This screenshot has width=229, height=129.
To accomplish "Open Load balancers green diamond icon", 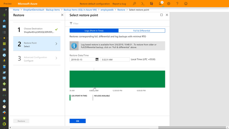I will coord(4,84).
